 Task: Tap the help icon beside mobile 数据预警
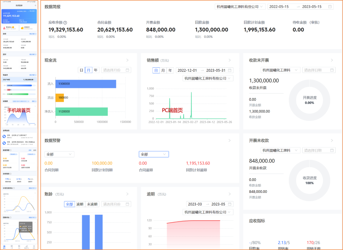pyautogui.click(x=11, y=150)
